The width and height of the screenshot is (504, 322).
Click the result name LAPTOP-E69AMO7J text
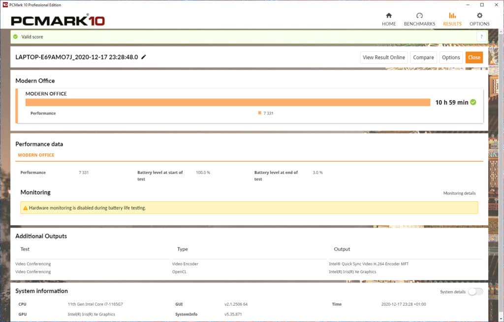[77, 57]
